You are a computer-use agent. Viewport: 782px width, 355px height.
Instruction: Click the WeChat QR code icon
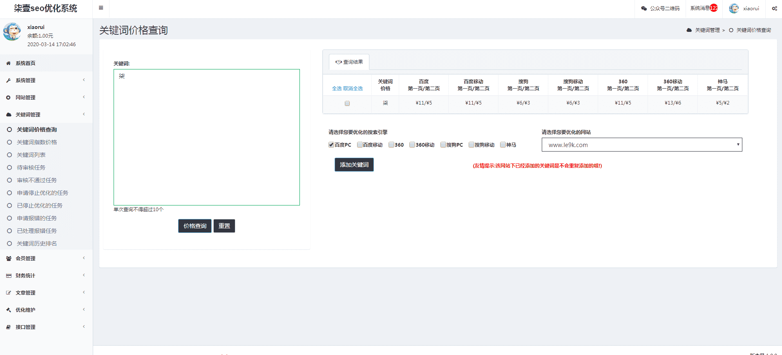pyautogui.click(x=644, y=9)
